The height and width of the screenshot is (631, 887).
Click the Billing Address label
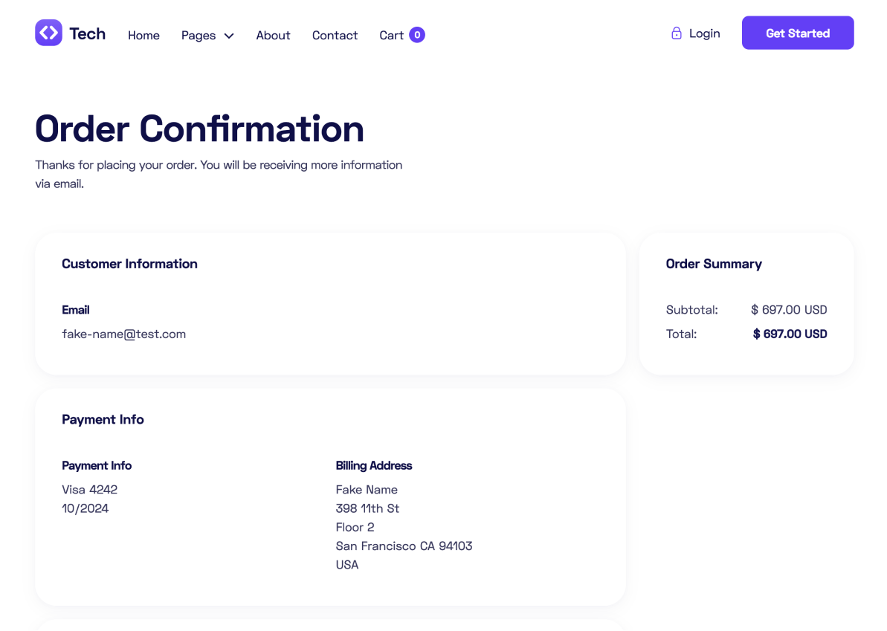tap(373, 466)
